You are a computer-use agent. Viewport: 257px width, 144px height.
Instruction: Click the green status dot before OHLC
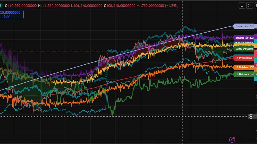(x=1, y=6)
